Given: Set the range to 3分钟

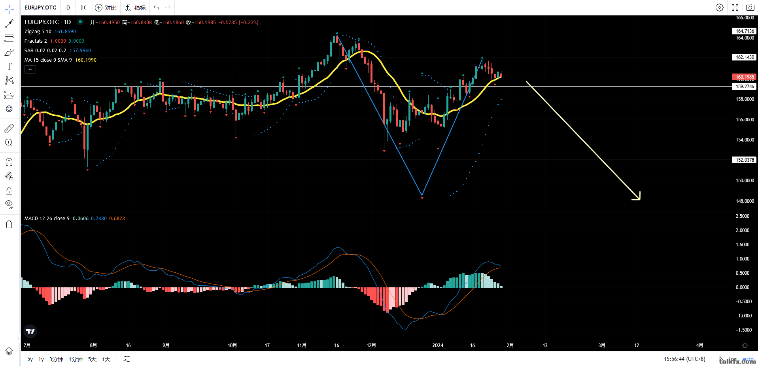Looking at the screenshot, I should point(56,359).
